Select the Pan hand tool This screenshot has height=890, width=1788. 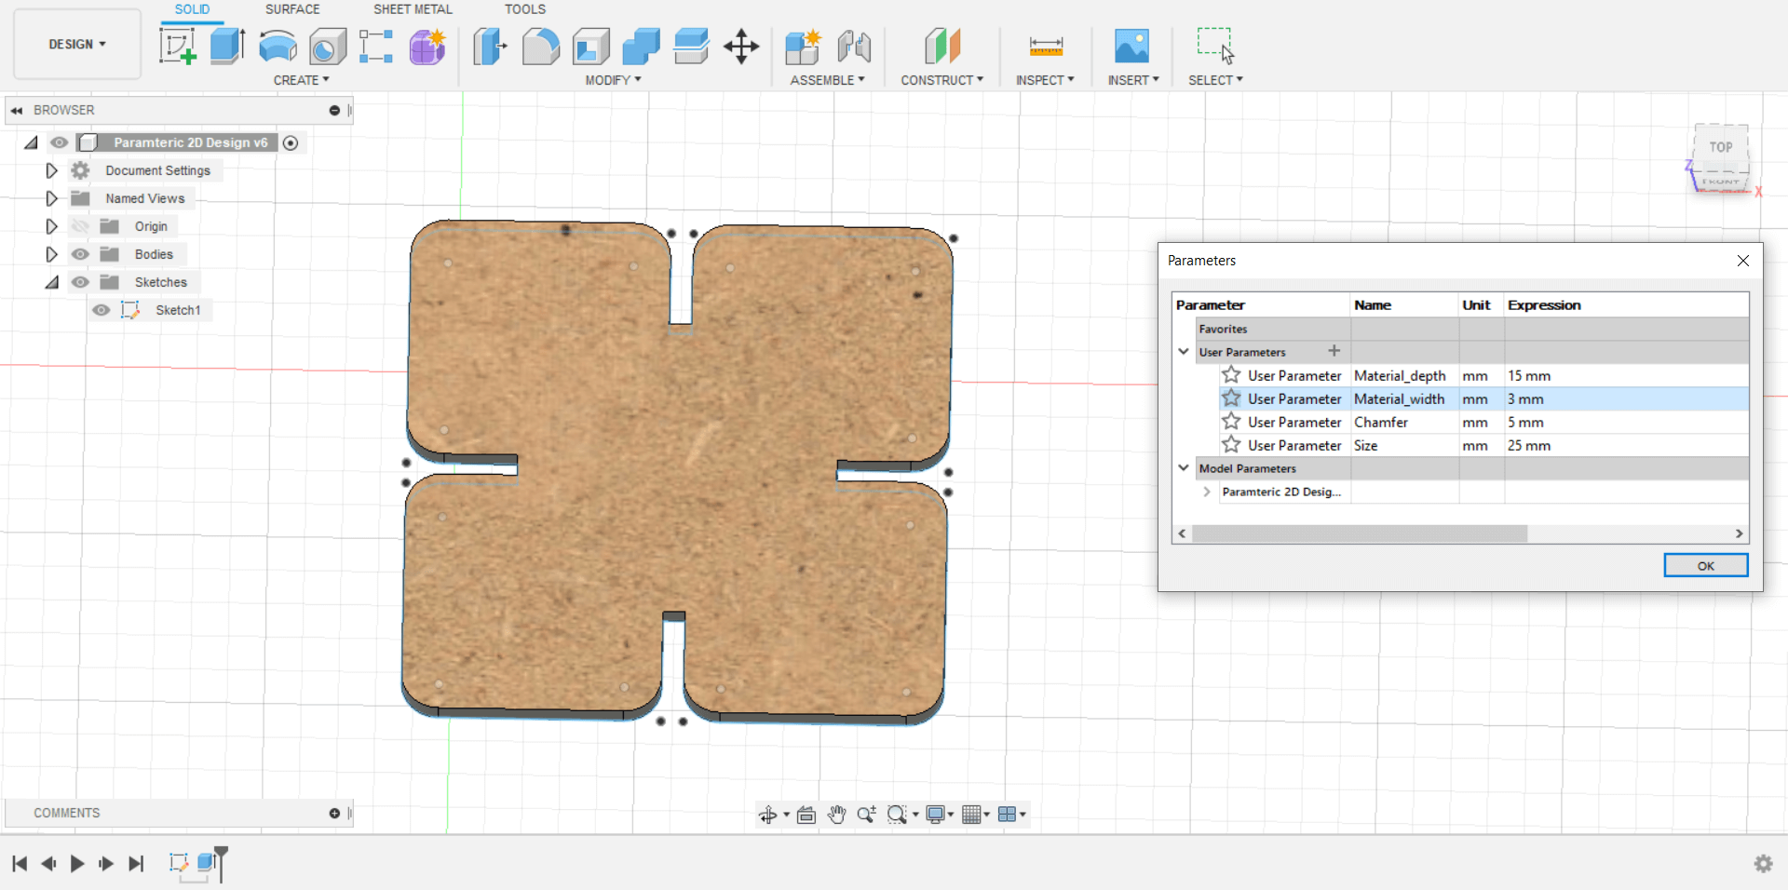(x=836, y=815)
